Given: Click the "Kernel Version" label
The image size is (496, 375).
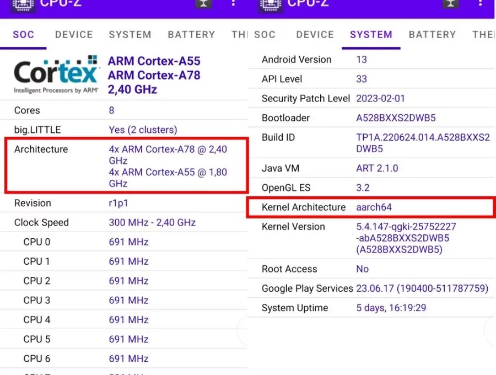Looking at the screenshot, I should 293,227.
